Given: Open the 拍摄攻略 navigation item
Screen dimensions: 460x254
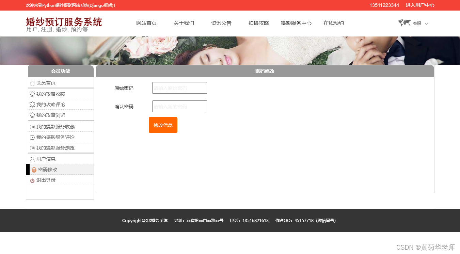Looking at the screenshot, I should pos(259,23).
